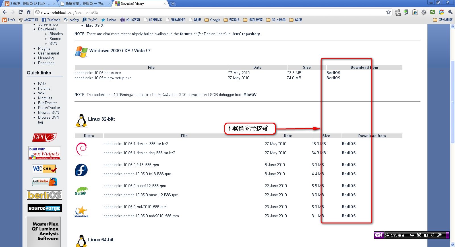The width and height of the screenshot is (455, 247).
Task: Open the Nightlies quick link
Action: coord(45,98)
